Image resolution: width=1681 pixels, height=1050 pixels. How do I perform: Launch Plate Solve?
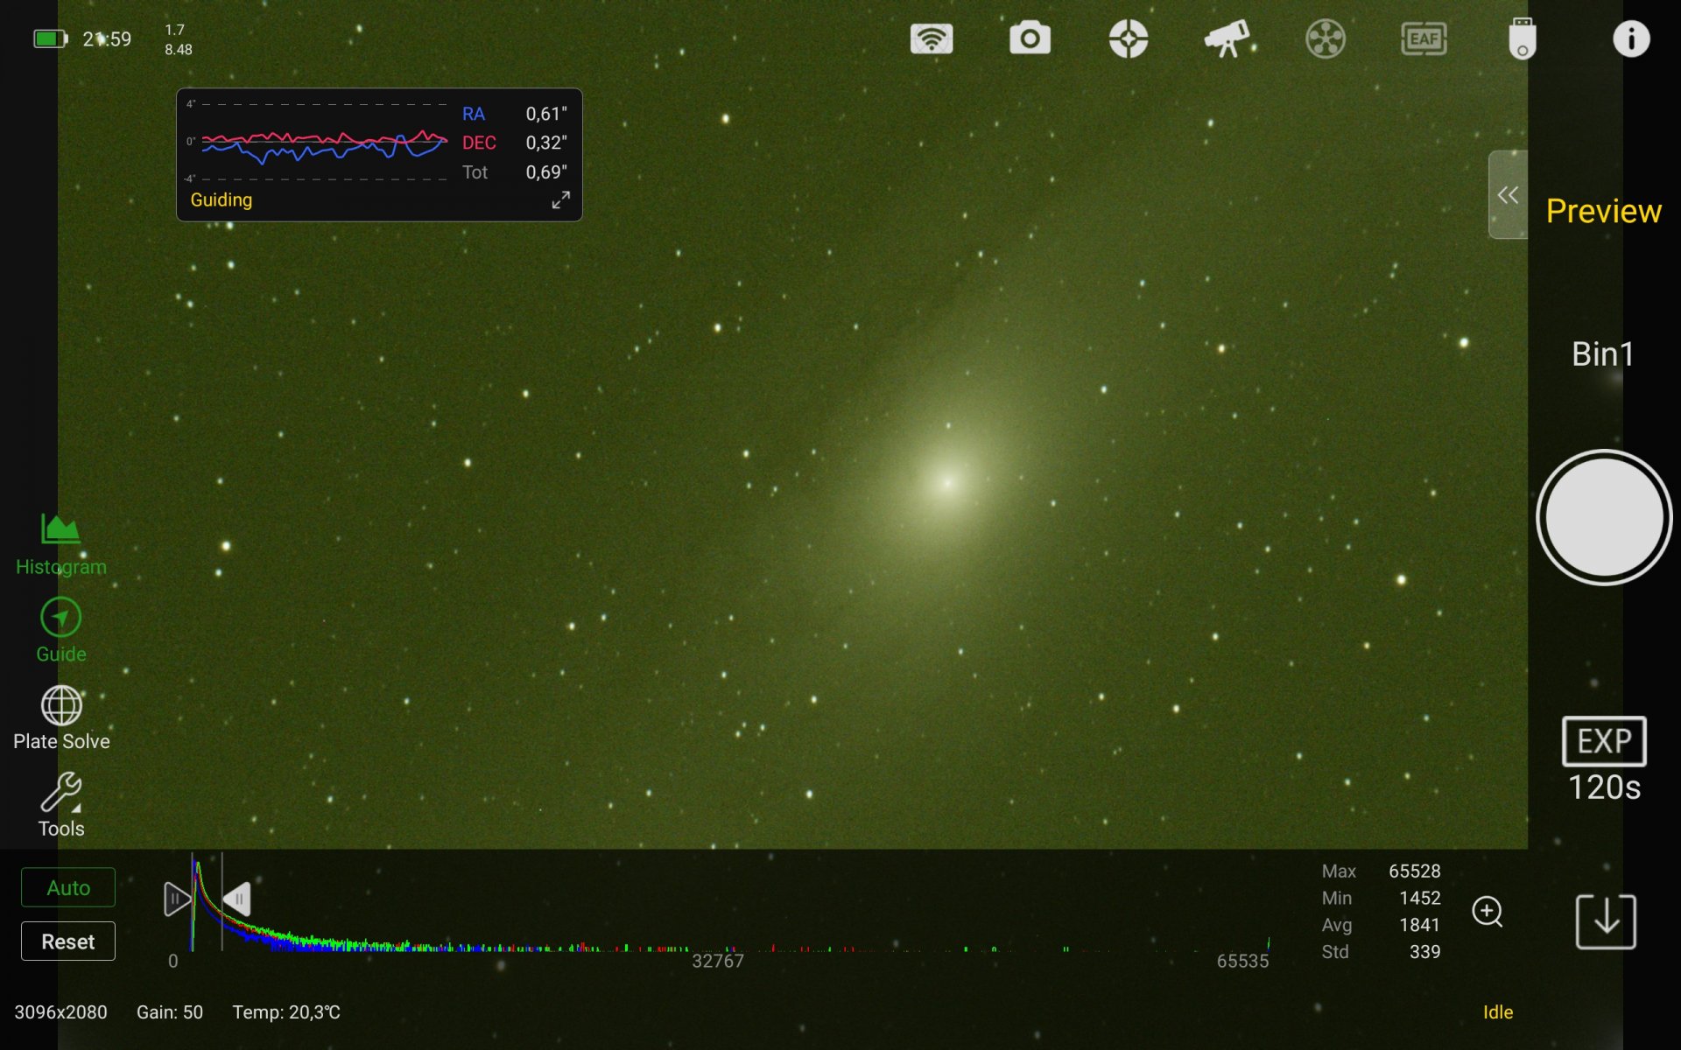[x=61, y=718]
